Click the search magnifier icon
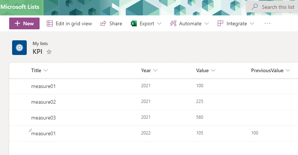This screenshot has height=155, width=298. pos(255,7)
